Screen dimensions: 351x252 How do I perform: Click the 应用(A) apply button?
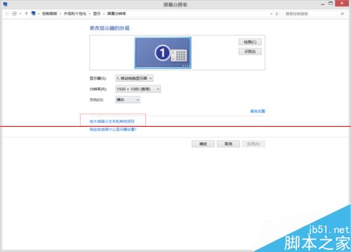(x=253, y=143)
